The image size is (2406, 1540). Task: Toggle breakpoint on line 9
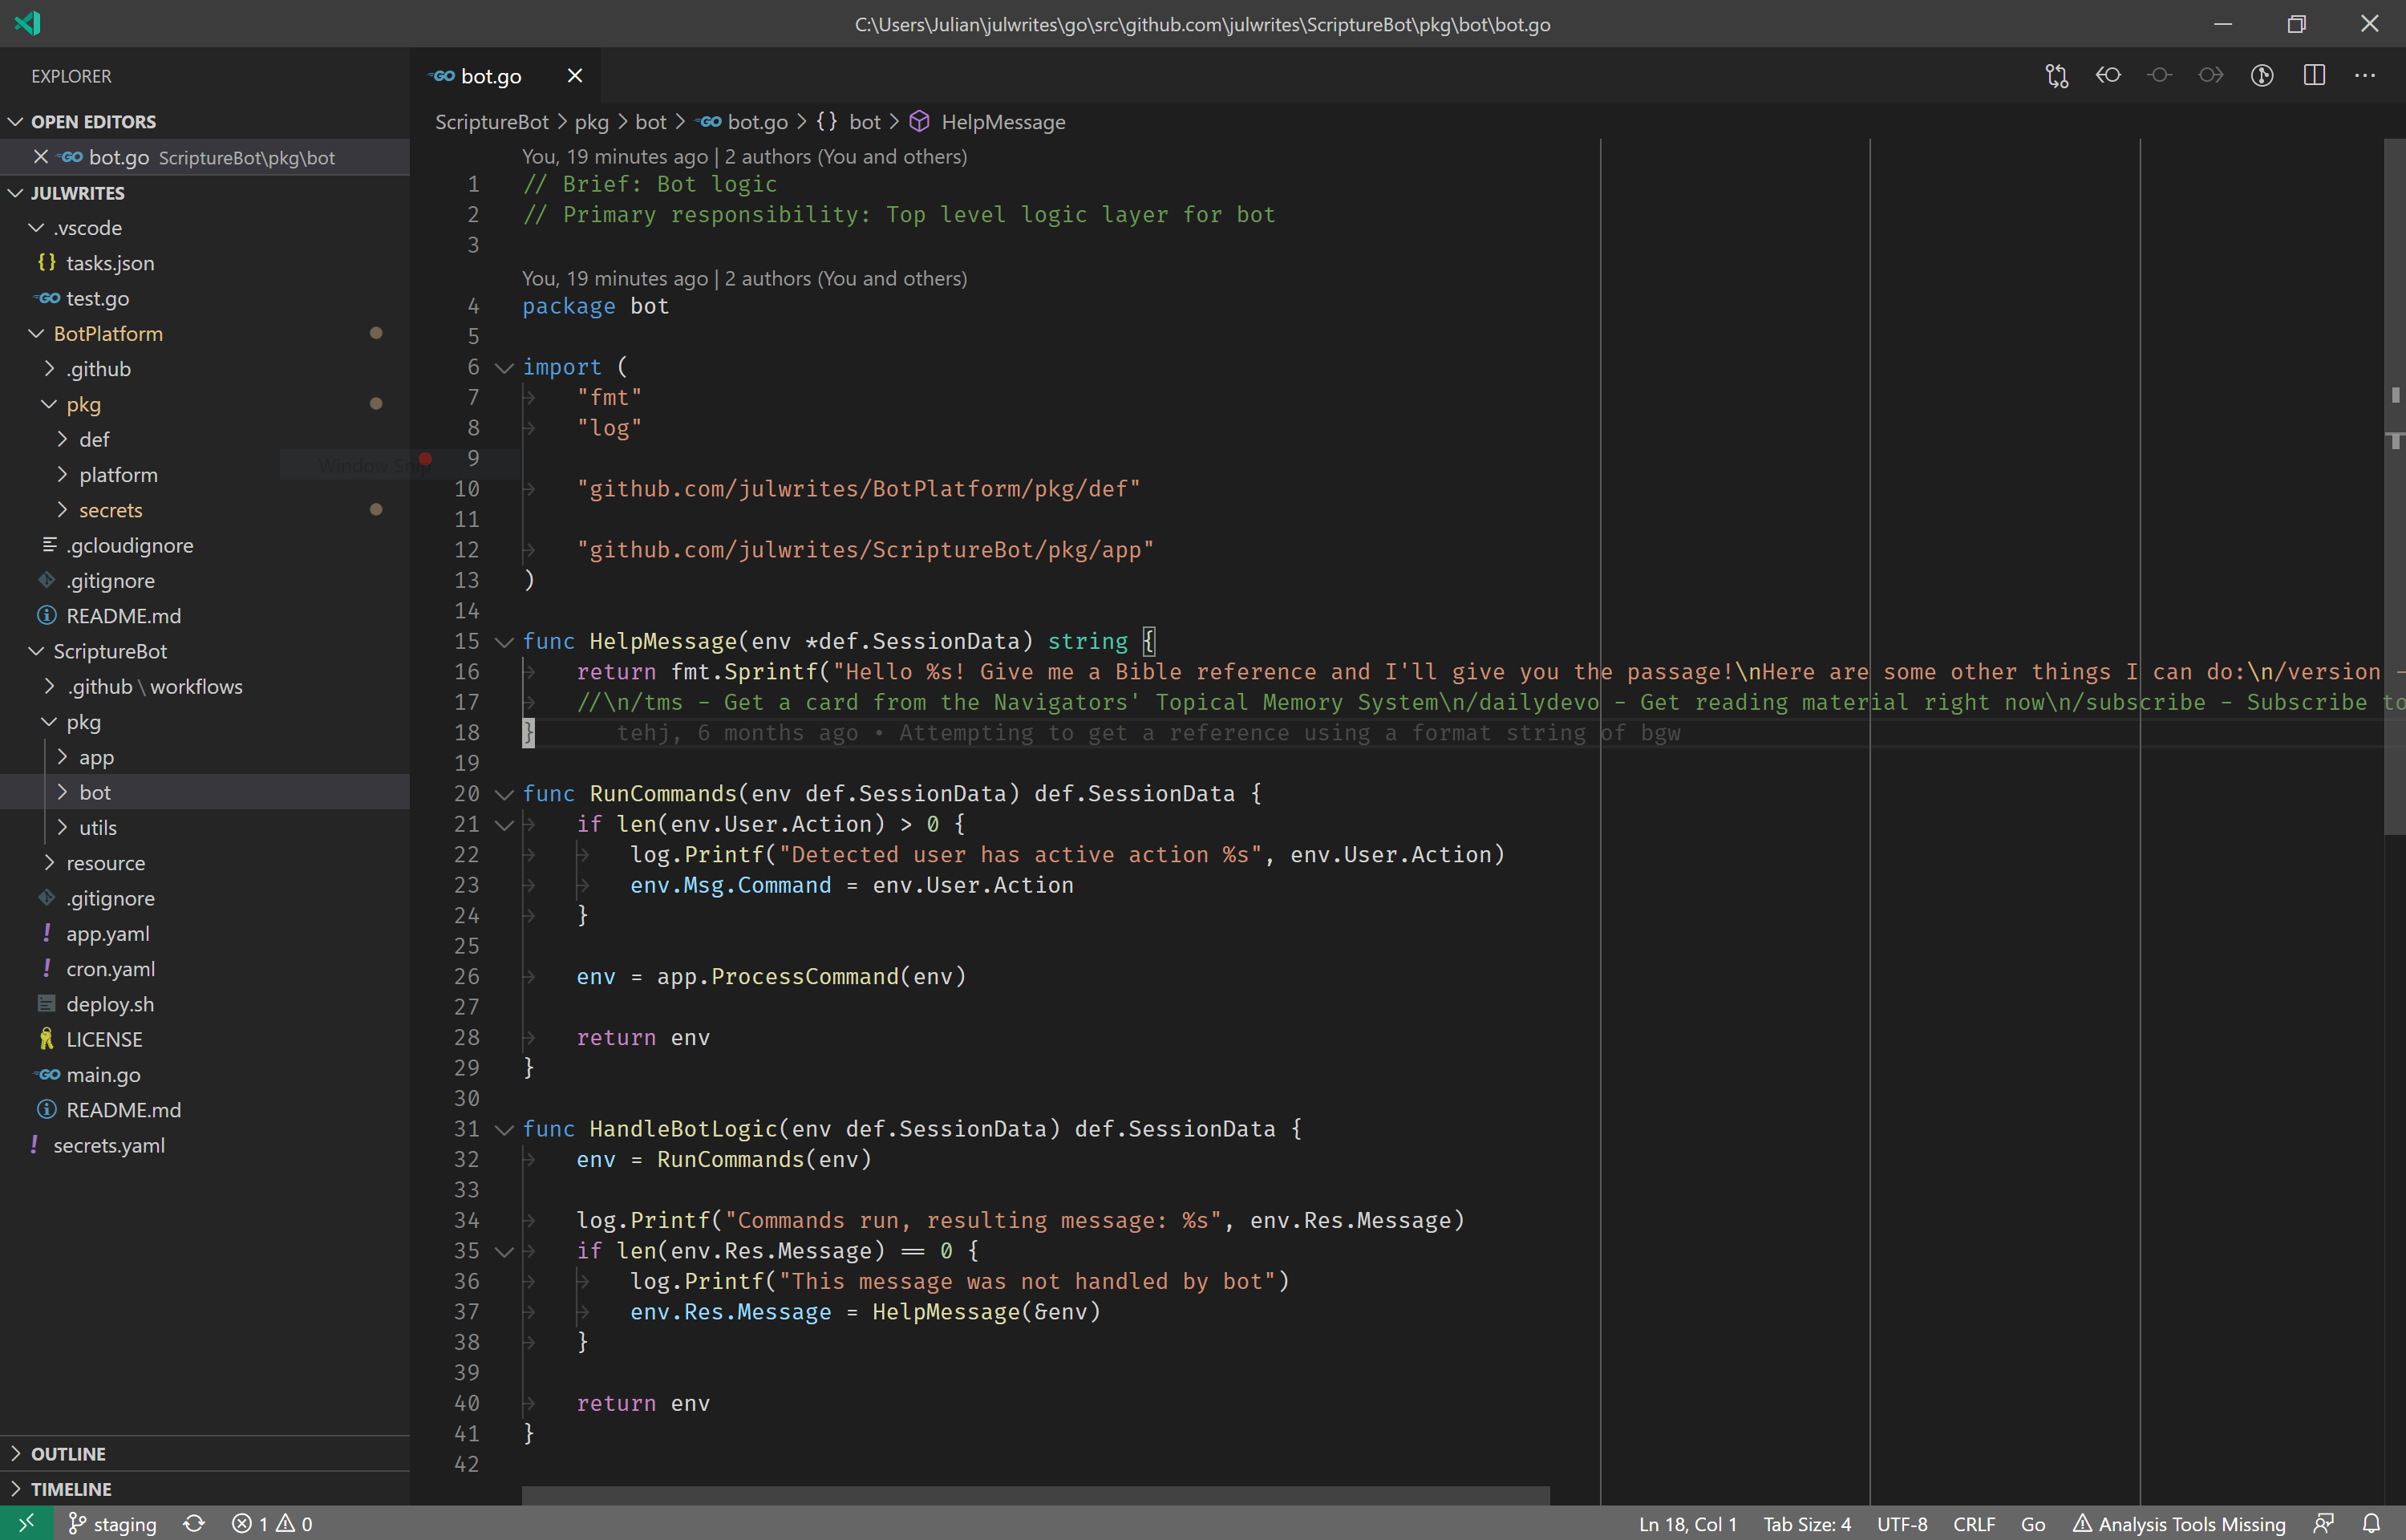426,459
